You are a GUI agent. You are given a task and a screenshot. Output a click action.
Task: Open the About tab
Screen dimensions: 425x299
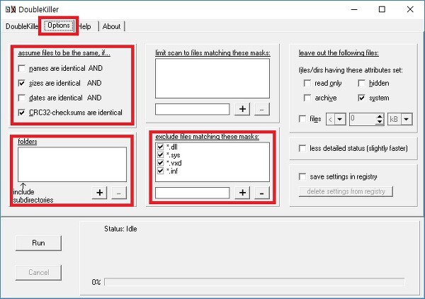111,26
